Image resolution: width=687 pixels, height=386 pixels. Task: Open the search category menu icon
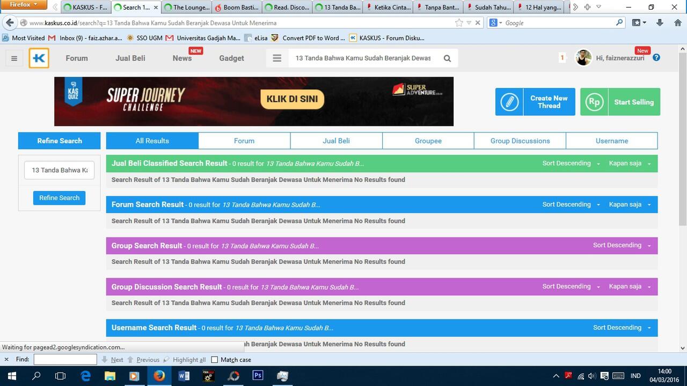[277, 58]
